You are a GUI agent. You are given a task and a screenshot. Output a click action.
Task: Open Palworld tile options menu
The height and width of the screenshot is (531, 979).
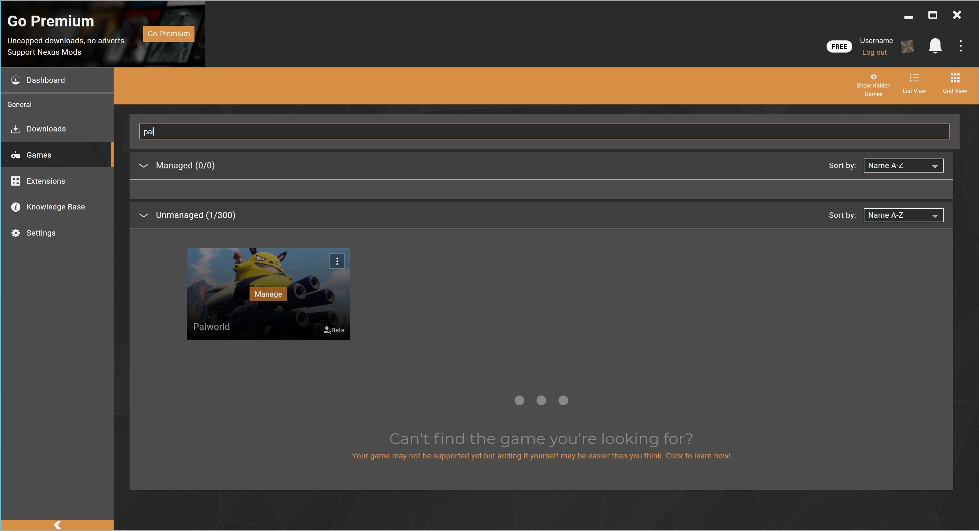click(x=337, y=261)
